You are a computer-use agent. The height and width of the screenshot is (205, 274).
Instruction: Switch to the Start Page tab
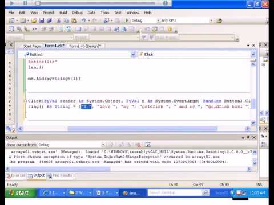click(x=32, y=46)
